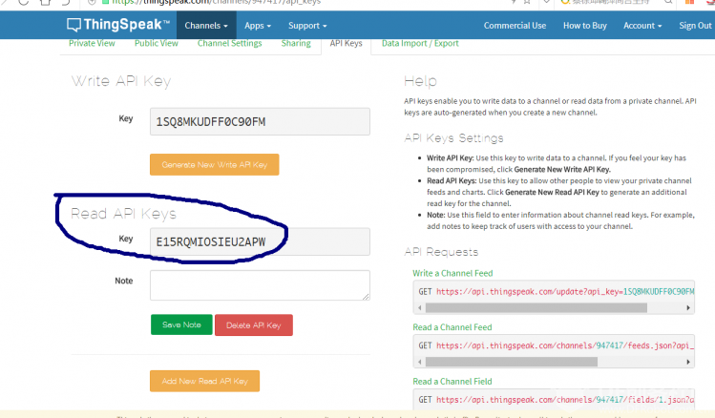Open the Channel Settings tab
The image size is (715, 418).
coord(229,43)
